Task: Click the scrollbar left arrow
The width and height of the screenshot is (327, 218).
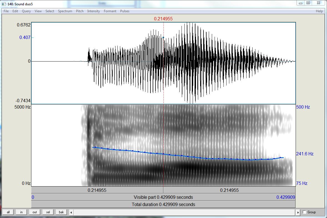Action: click(71, 212)
